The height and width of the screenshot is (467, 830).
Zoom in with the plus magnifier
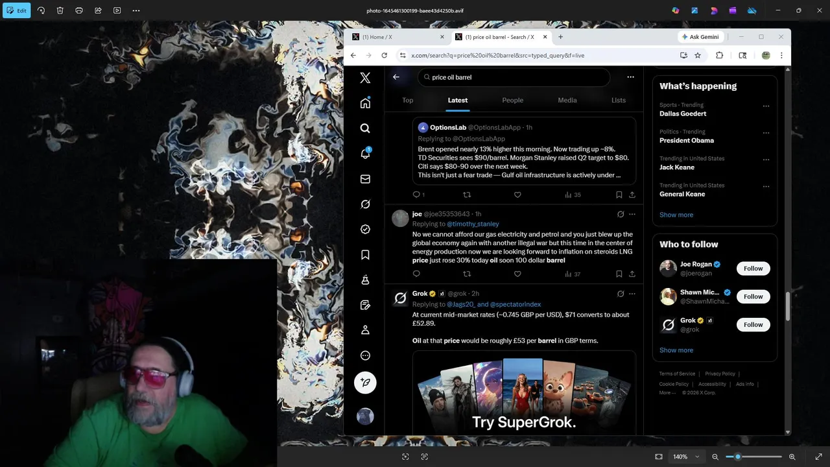(x=792, y=457)
